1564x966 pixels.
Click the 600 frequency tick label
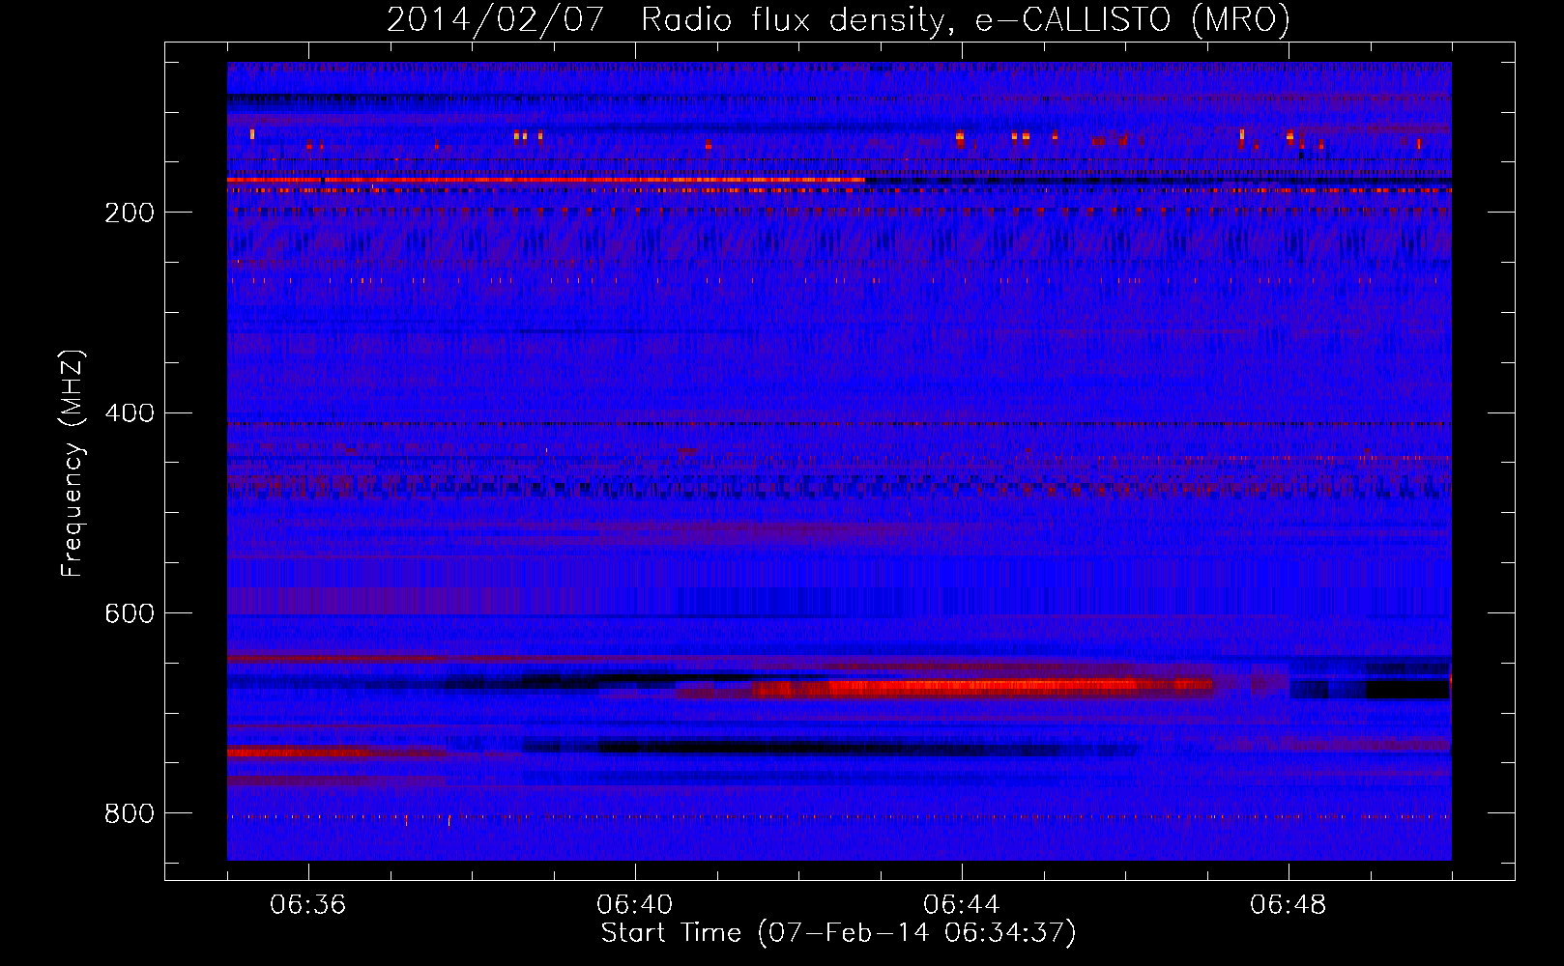tap(130, 613)
